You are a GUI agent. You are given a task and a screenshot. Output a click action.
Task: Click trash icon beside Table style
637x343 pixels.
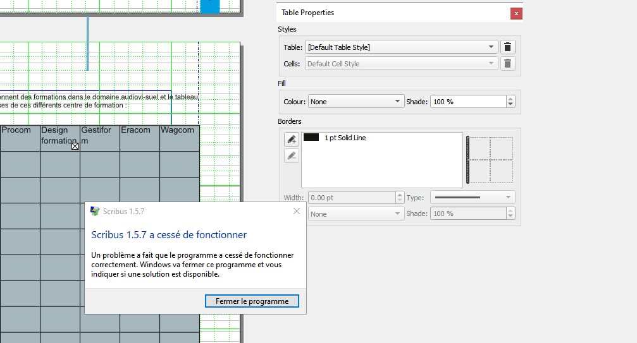(507, 47)
